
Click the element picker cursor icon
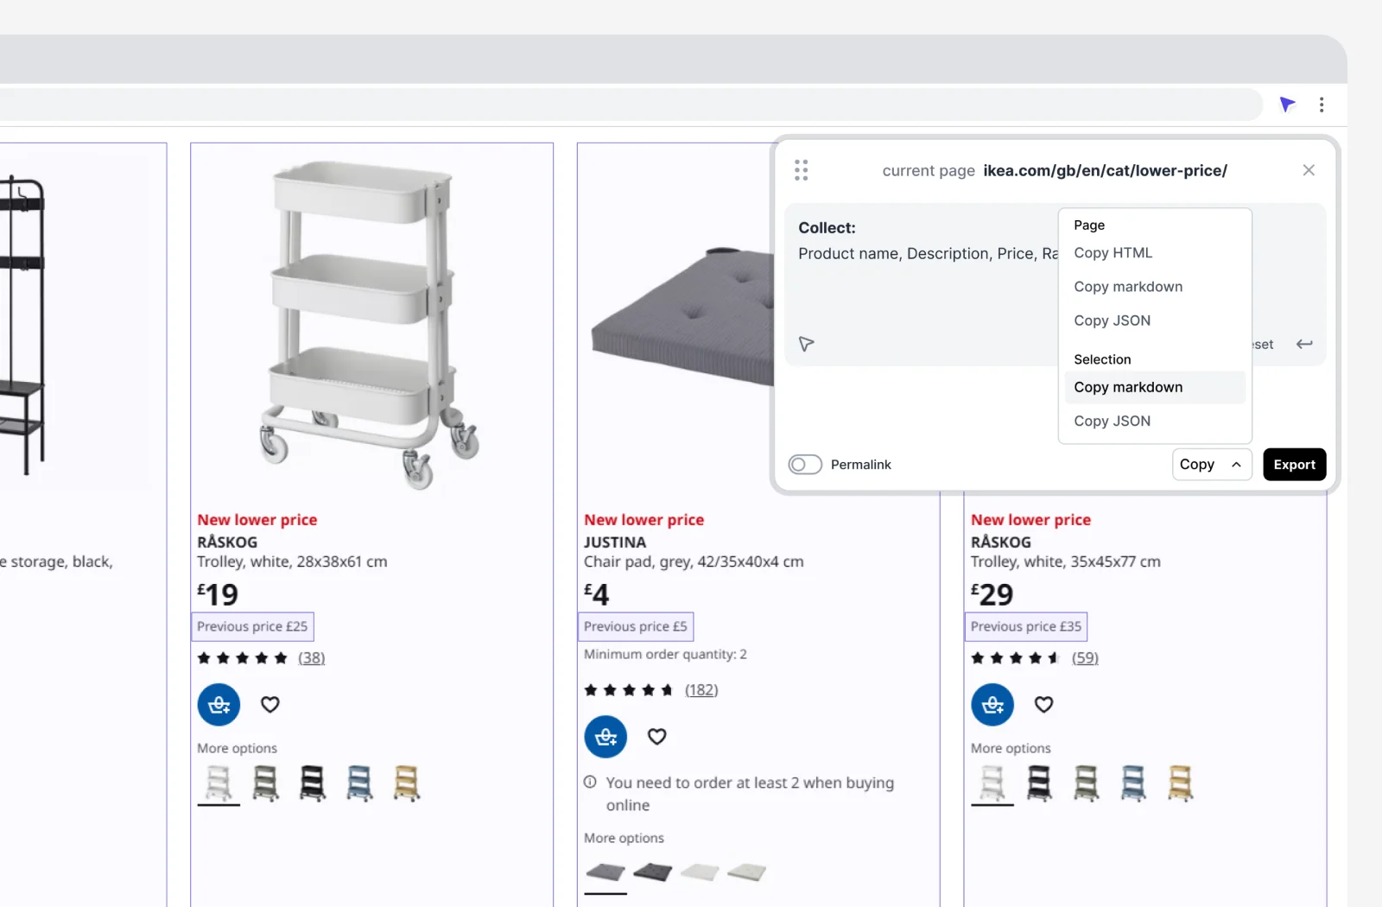(806, 344)
